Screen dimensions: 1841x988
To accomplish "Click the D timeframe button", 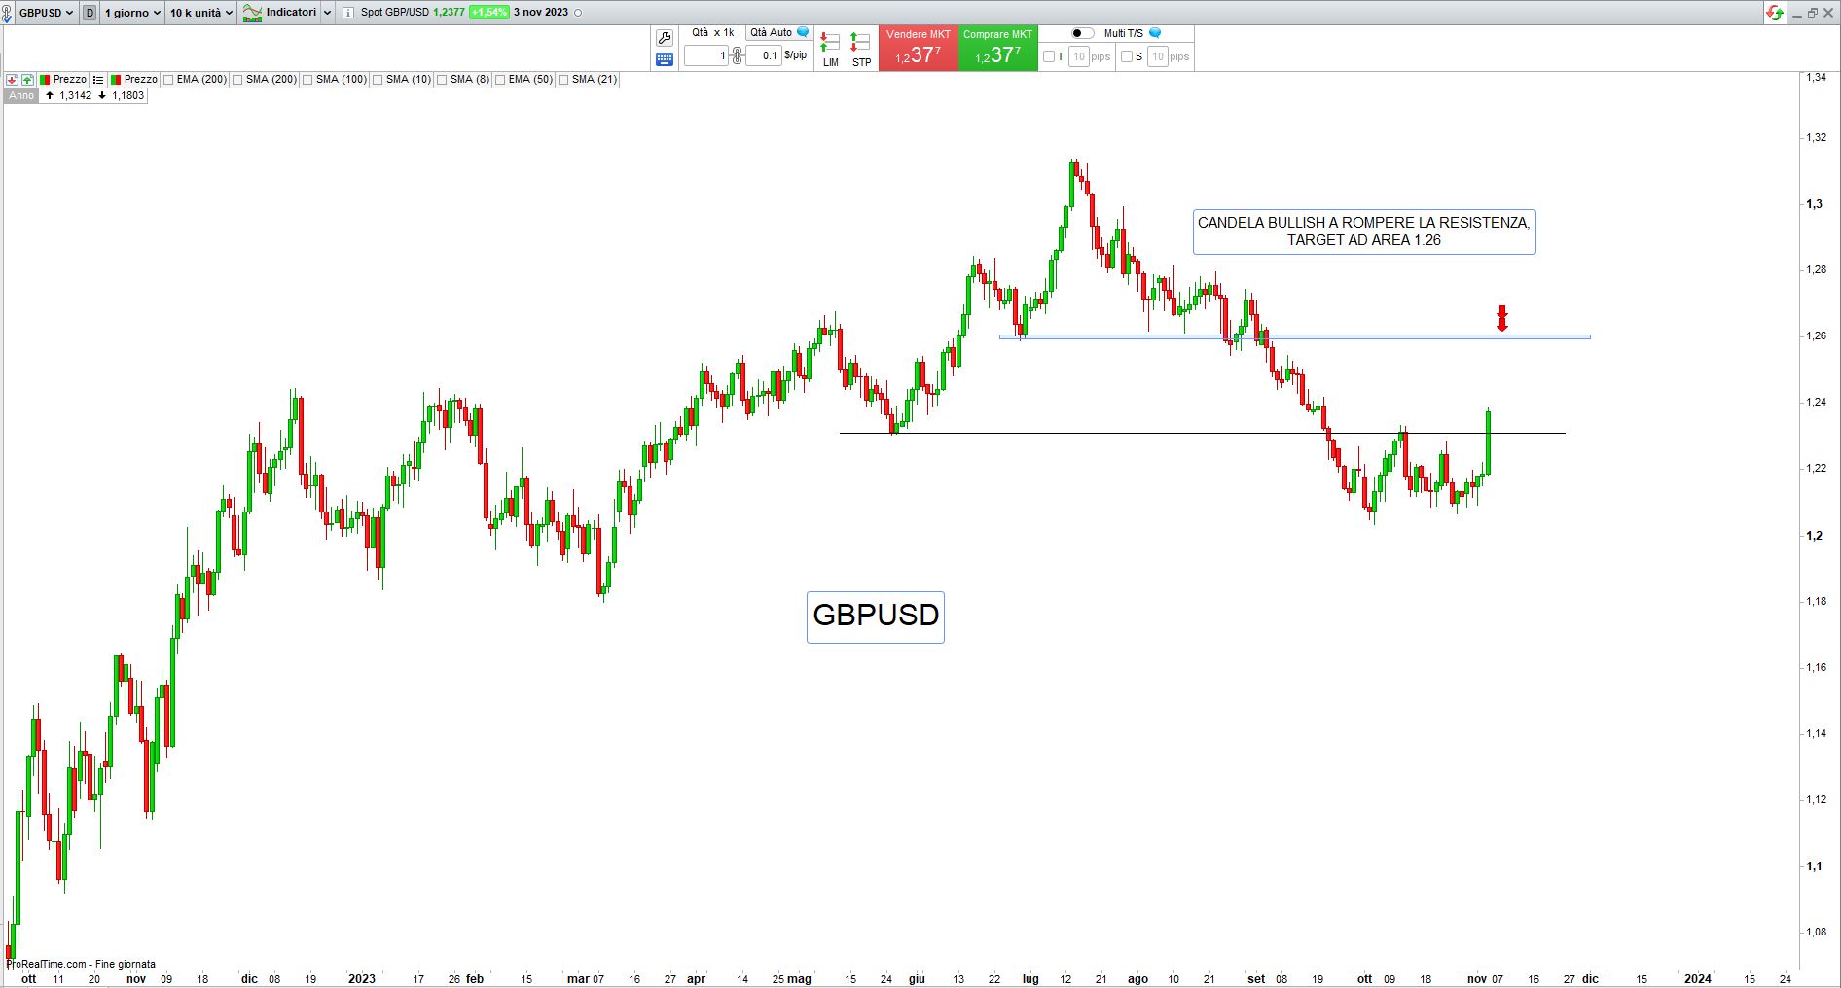I will point(90,13).
